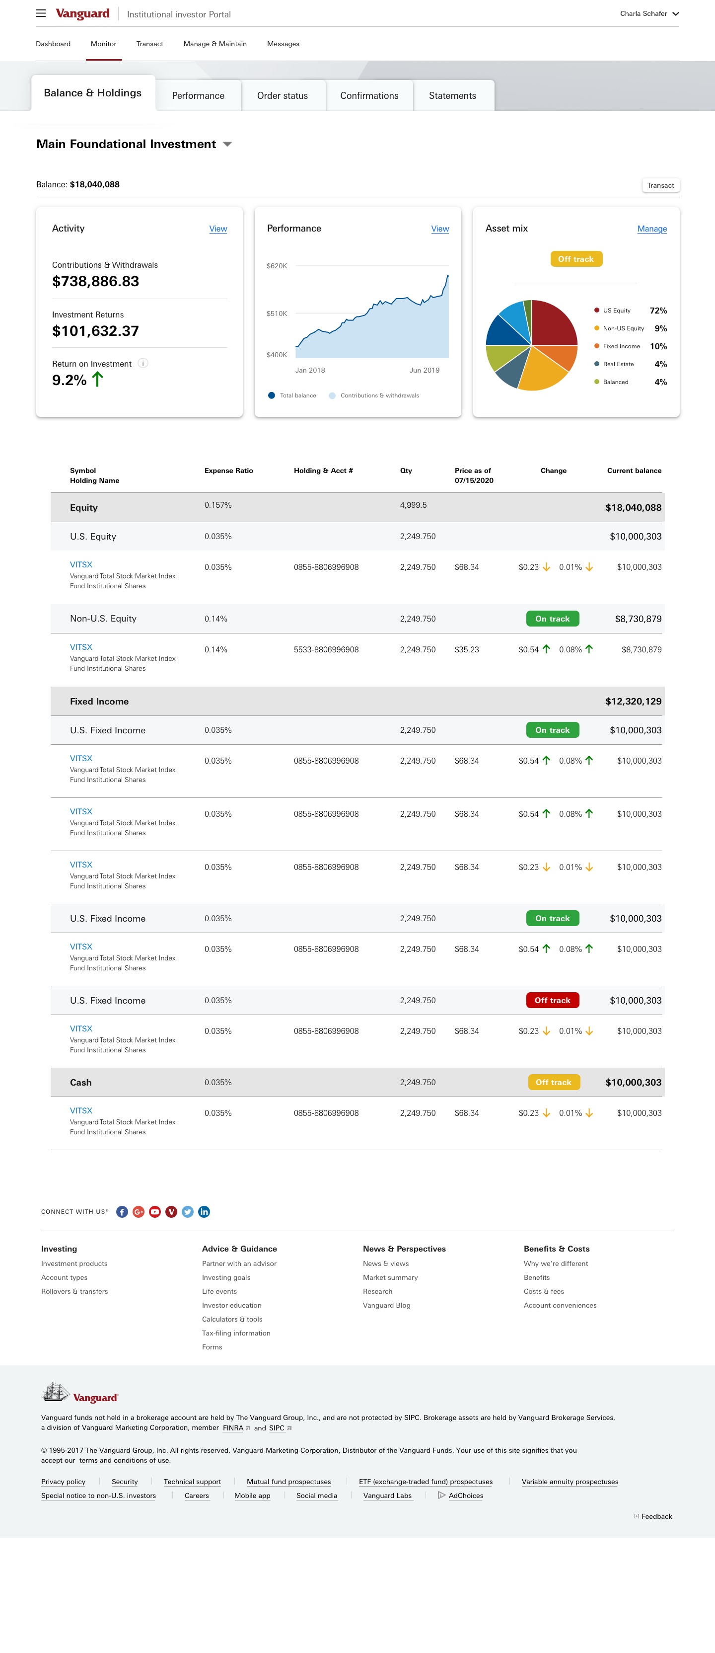715x1653 pixels.
Task: Click the Manage link in Asset mix
Action: (651, 229)
